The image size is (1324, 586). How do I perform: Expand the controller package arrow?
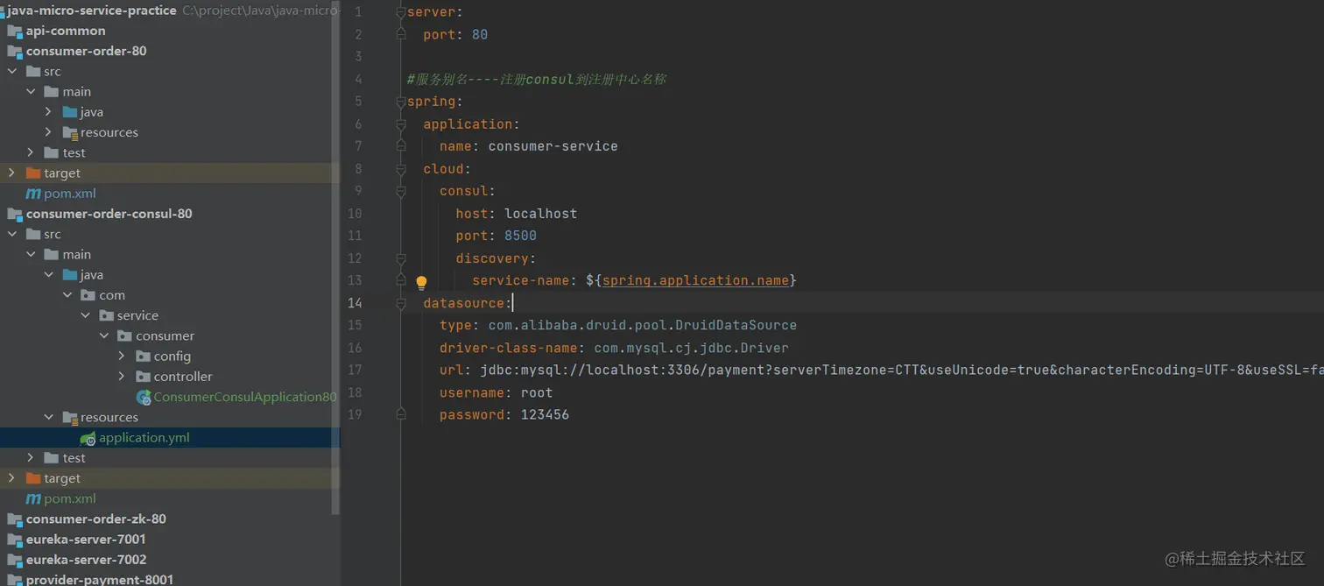coord(123,377)
